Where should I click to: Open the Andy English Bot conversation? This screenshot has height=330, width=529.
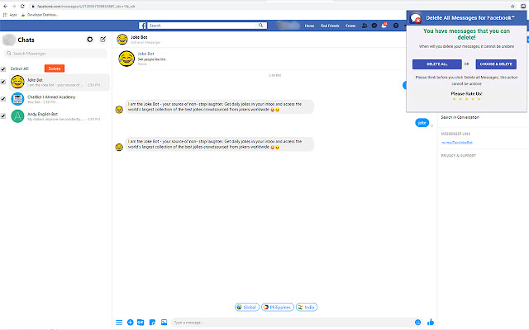pyautogui.click(x=60, y=116)
